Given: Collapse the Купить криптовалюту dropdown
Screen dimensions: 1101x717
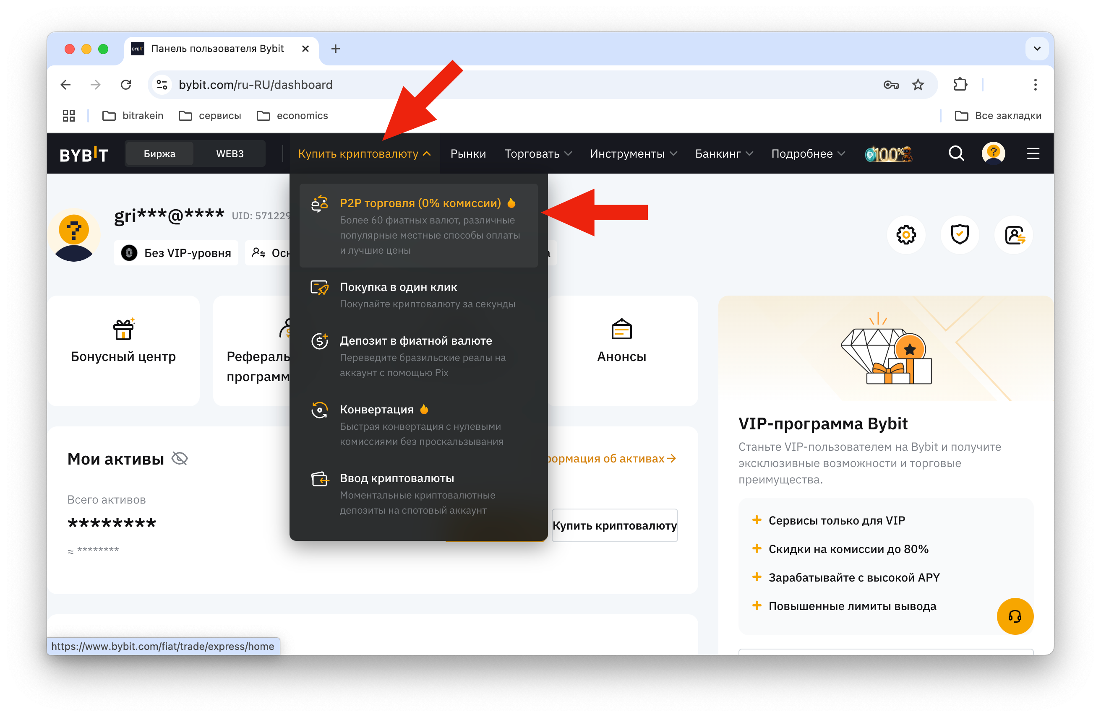Looking at the screenshot, I should (365, 153).
